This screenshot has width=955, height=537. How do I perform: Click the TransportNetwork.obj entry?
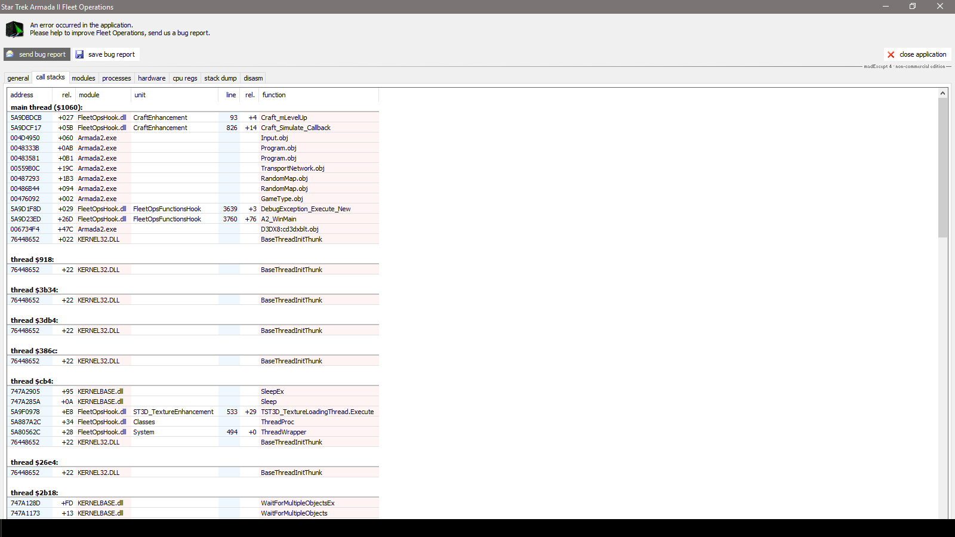pyautogui.click(x=292, y=168)
